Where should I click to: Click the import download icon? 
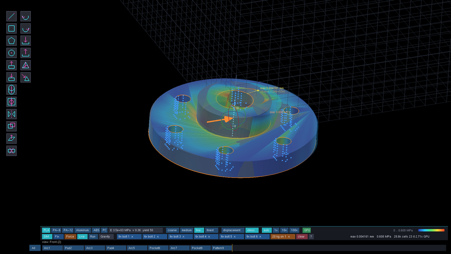click(x=26, y=41)
